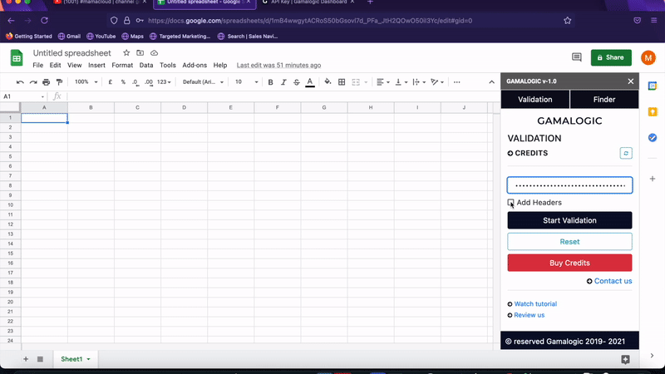The height and width of the screenshot is (374, 665).
Task: Open the borders menu
Action: pos(342,82)
